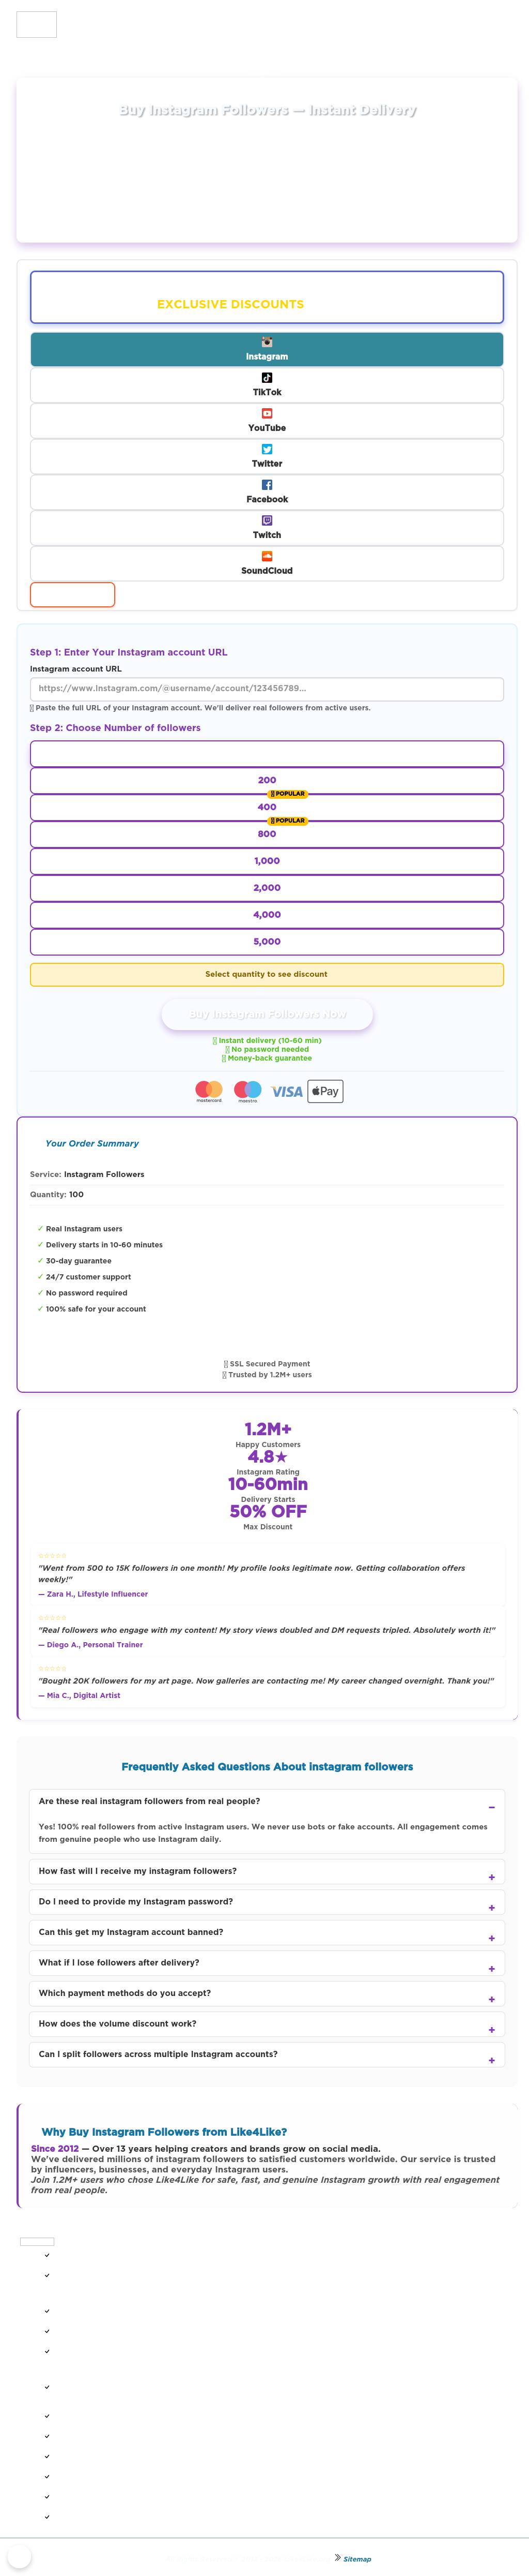Pick the SoundCloud platform icon
The image size is (529, 2576).
click(267, 556)
